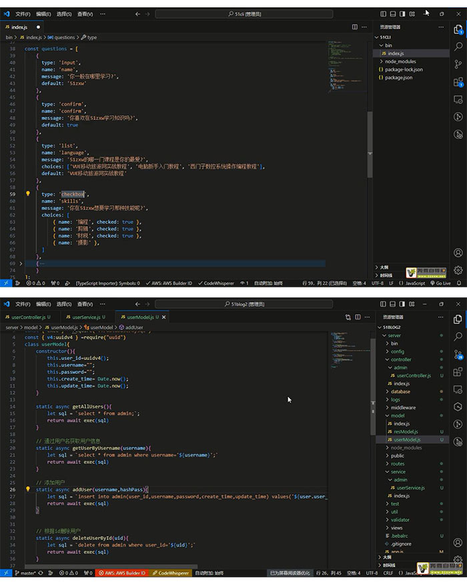Open errors and warnings in 51cli status bar
Viewport: 467px width, 582px height.
35,283
